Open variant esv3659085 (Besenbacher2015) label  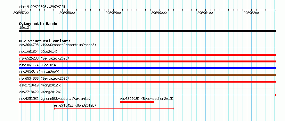147,99
